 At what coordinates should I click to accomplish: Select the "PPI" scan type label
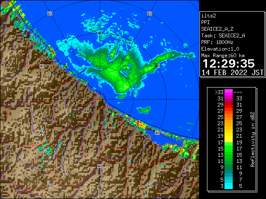click(x=205, y=22)
